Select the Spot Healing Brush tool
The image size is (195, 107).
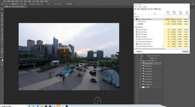coord(2,24)
